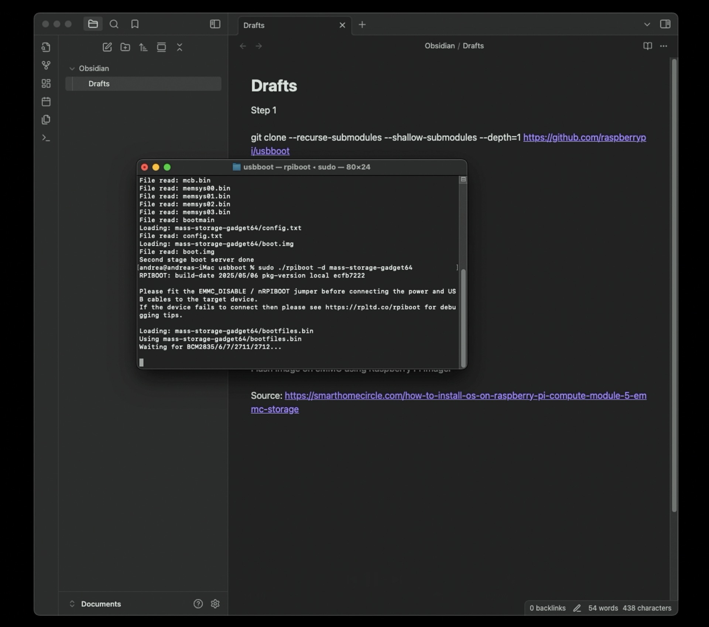Open the search pane magnifier icon
This screenshot has width=709, height=627.
click(114, 24)
